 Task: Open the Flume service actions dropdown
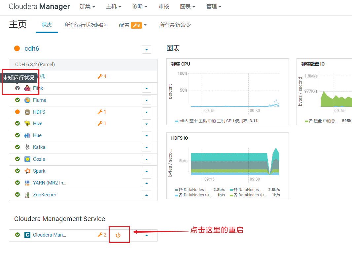click(147, 100)
